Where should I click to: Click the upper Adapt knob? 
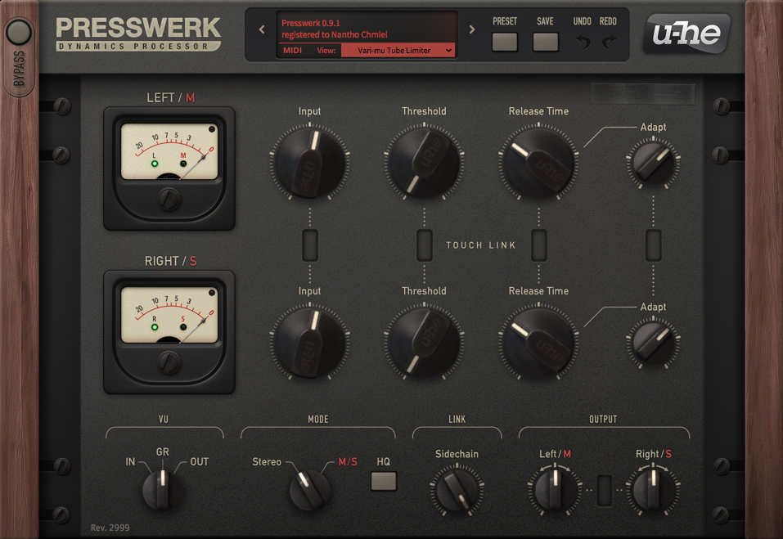(x=652, y=164)
